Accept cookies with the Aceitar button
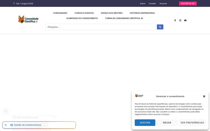 [145, 123]
